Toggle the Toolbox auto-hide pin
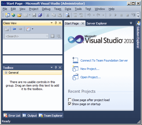The height and width of the screenshot is (125, 142). (56, 67)
